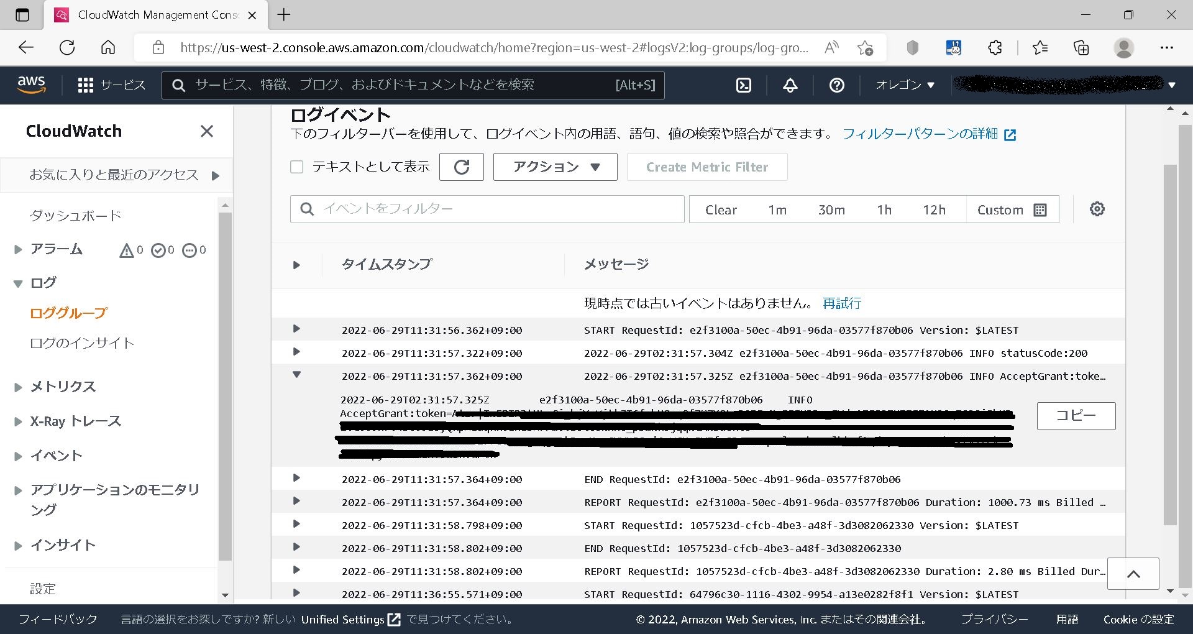Open the browser settings and more menu
This screenshot has height=634, width=1193.
tap(1167, 47)
